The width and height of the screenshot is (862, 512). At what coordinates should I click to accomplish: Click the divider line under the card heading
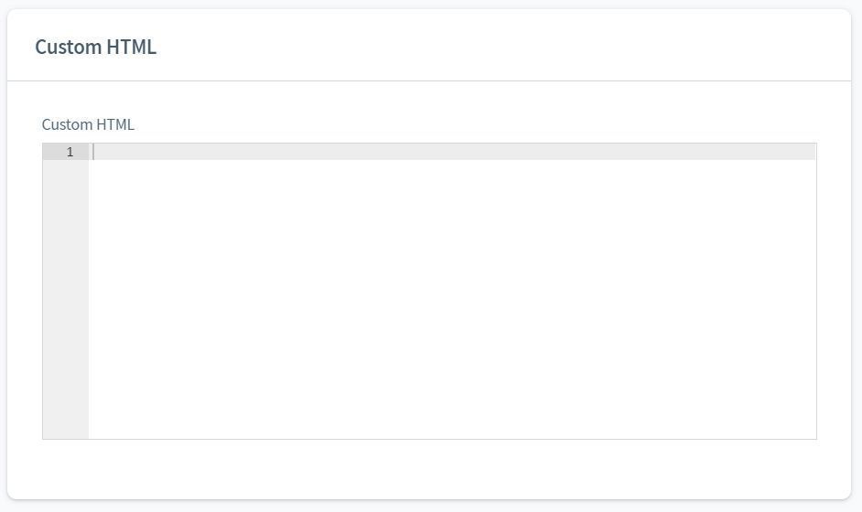coord(429,80)
